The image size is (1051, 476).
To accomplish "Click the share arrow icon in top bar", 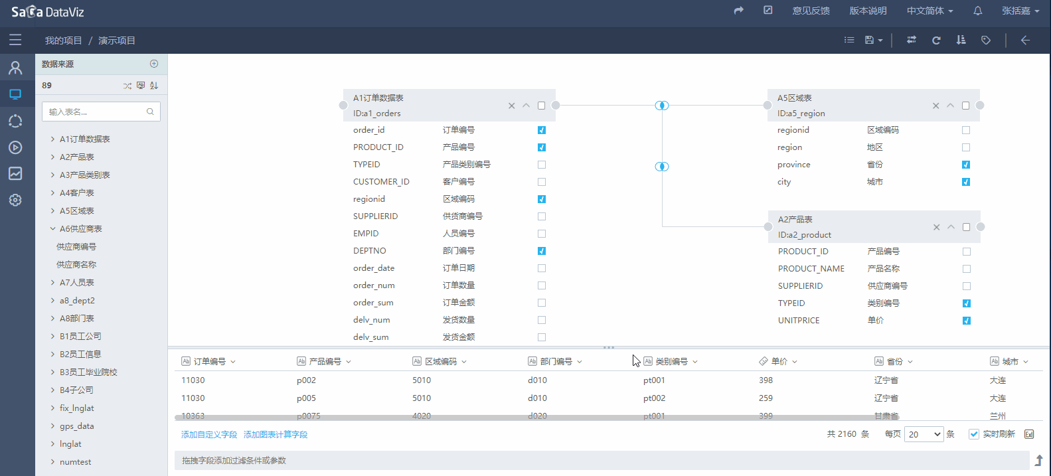I will point(739,11).
